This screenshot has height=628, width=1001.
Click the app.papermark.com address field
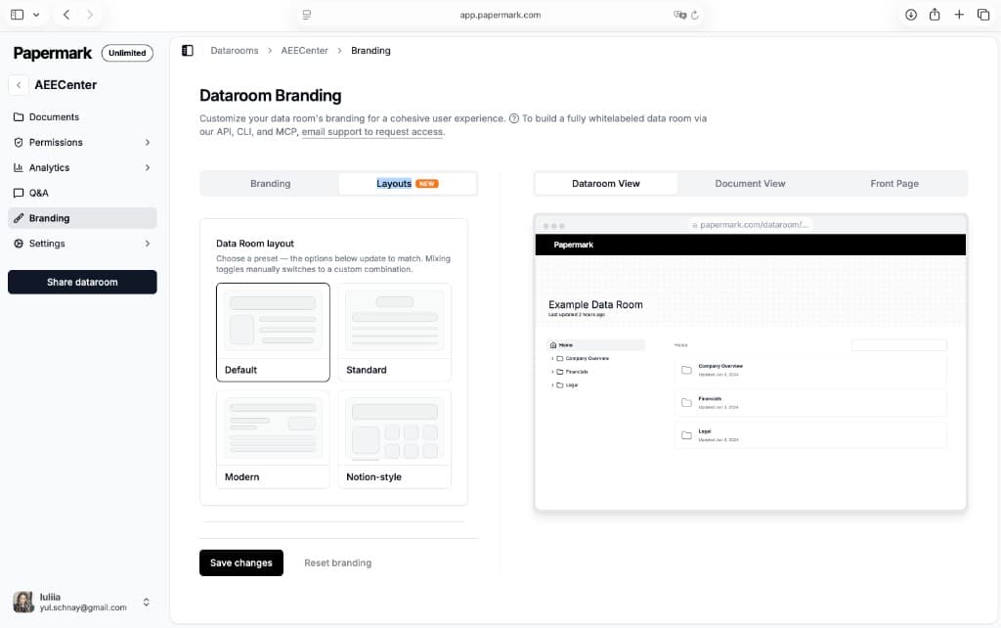[500, 15]
